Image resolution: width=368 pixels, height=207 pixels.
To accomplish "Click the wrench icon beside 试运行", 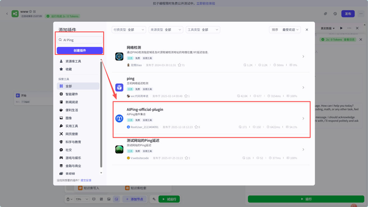I will tap(154, 199).
